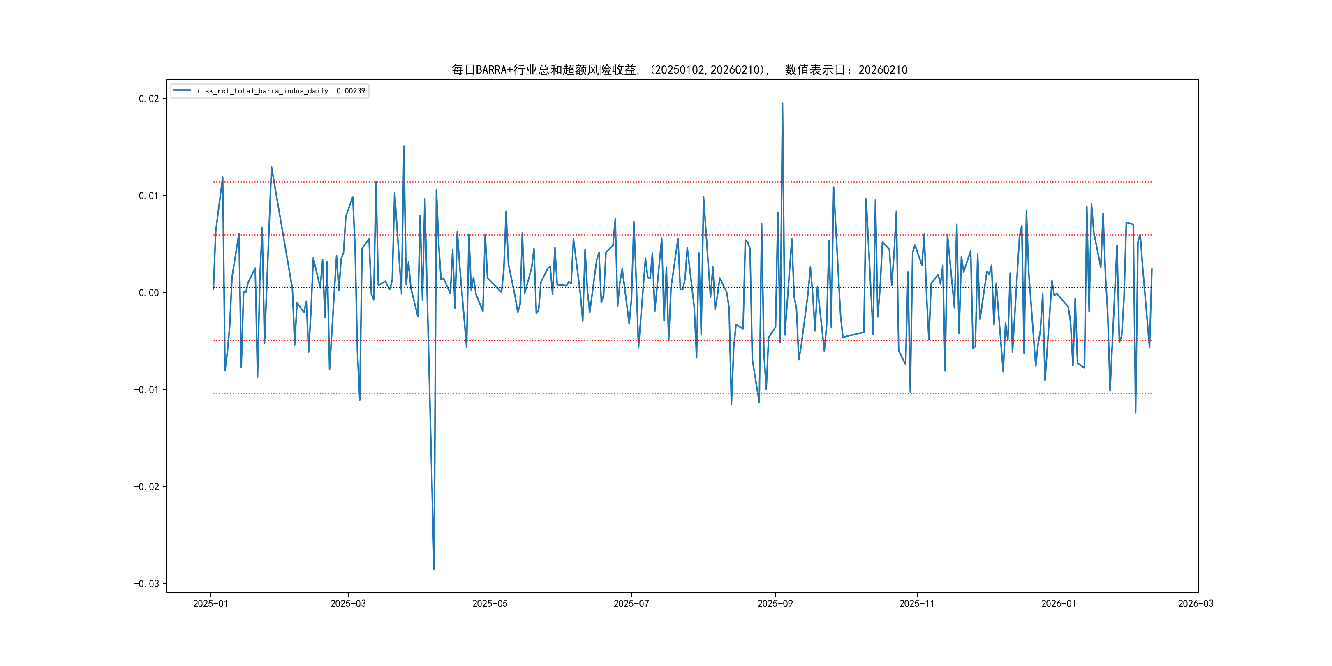Click the -0.01 y-axis tick label
Image resolution: width=1332 pixels, height=666 pixels.
tap(147, 389)
